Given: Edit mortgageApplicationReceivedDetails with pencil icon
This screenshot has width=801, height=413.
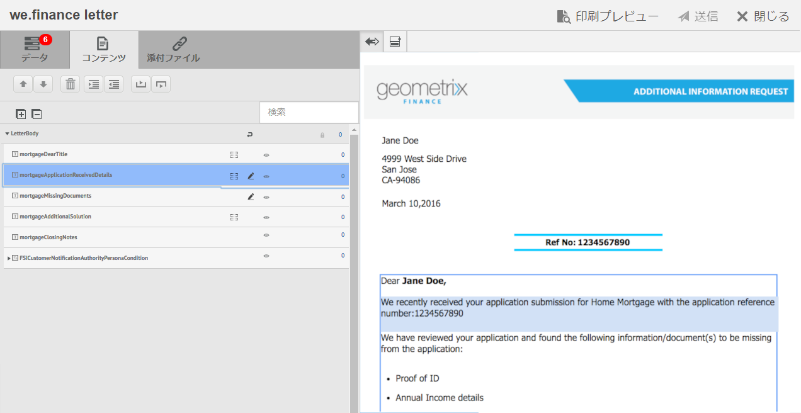Looking at the screenshot, I should tap(251, 176).
